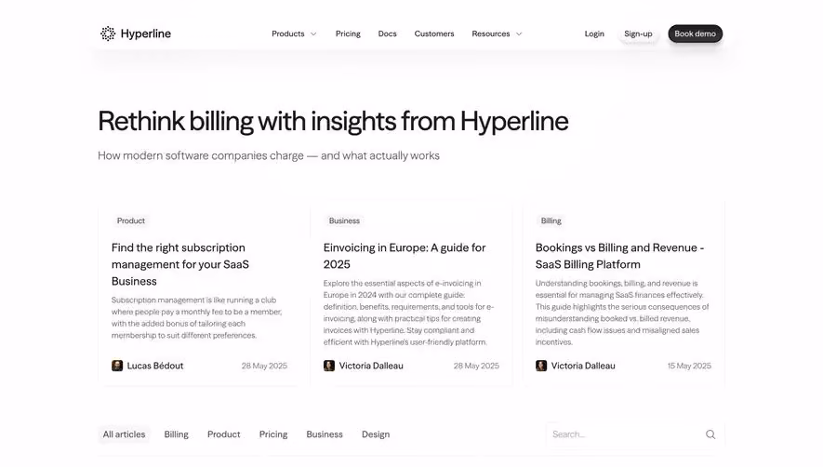Click the search magnifier icon
Screen dimensions: 823x467
coord(710,434)
